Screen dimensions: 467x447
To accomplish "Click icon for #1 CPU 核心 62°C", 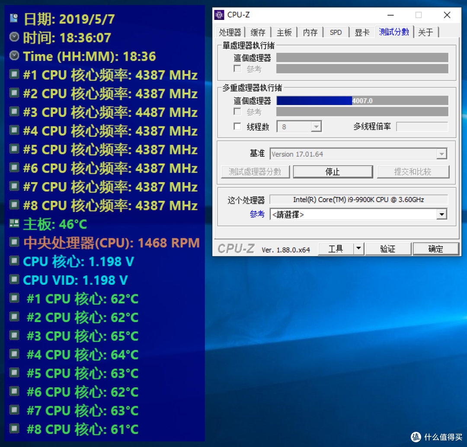I will pyautogui.click(x=14, y=298).
